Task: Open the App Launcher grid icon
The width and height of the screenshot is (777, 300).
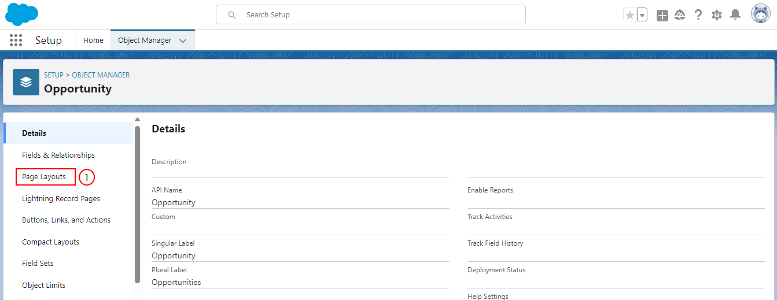Action: [x=16, y=40]
